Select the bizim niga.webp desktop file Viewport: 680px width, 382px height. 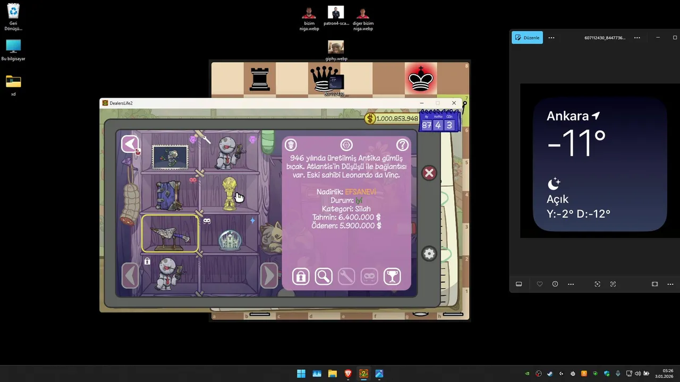point(309,19)
